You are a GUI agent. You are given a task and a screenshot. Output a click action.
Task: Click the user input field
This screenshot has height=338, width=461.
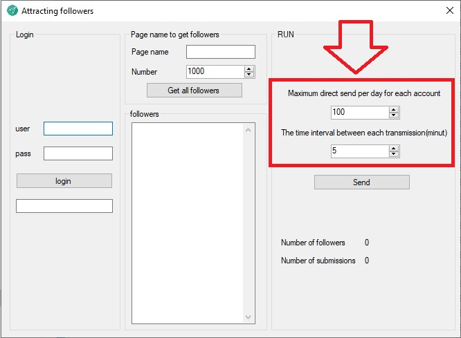tap(78, 129)
